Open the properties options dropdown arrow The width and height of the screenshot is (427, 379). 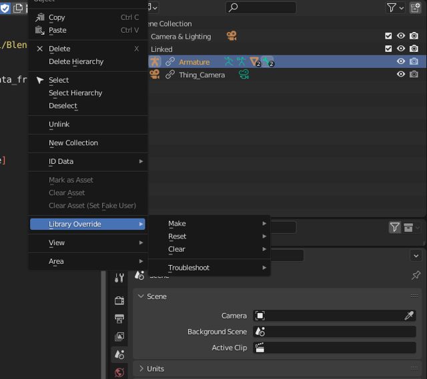[x=416, y=256]
